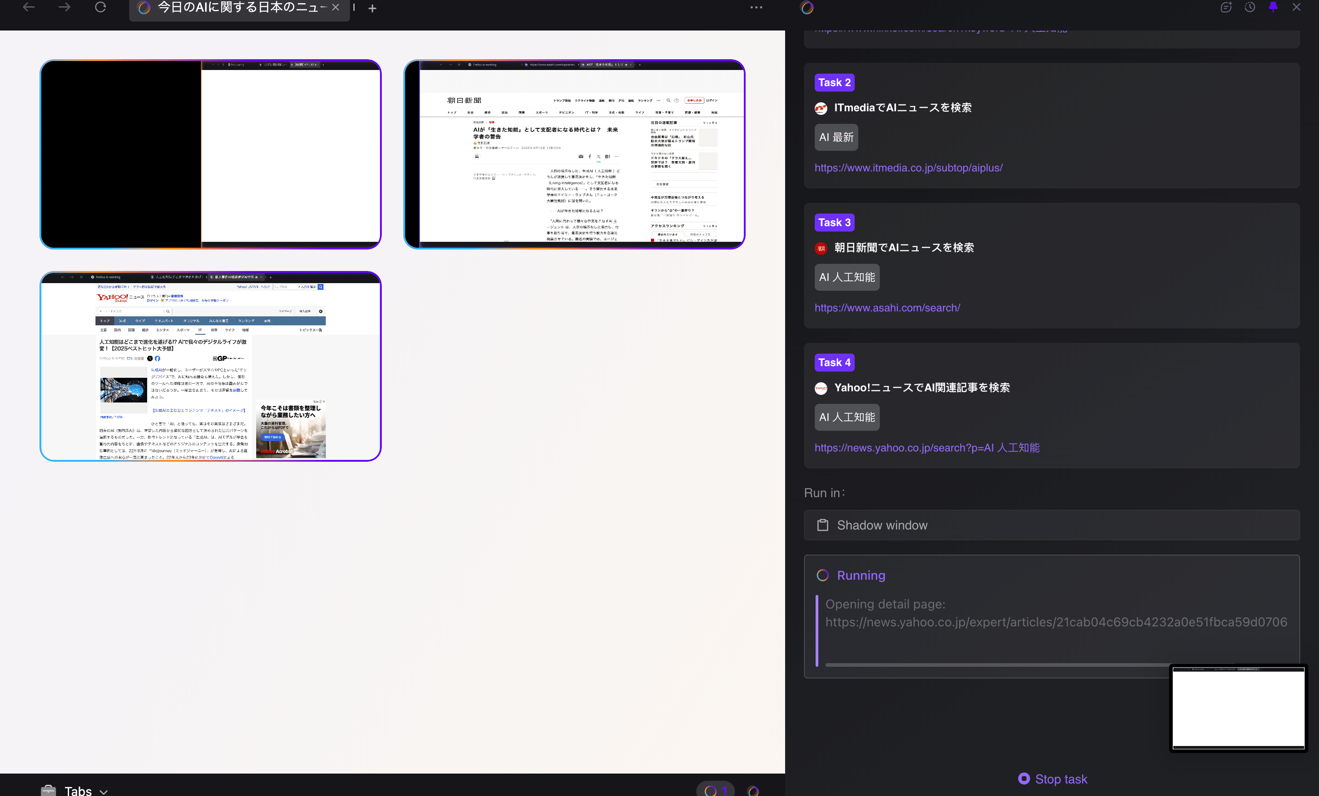
Task: Click the running tasks counter badge
Action: (x=715, y=790)
